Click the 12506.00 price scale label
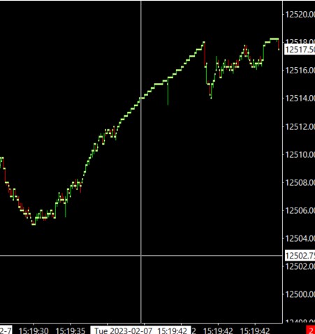This screenshot has width=315, height=334. pyautogui.click(x=300, y=210)
